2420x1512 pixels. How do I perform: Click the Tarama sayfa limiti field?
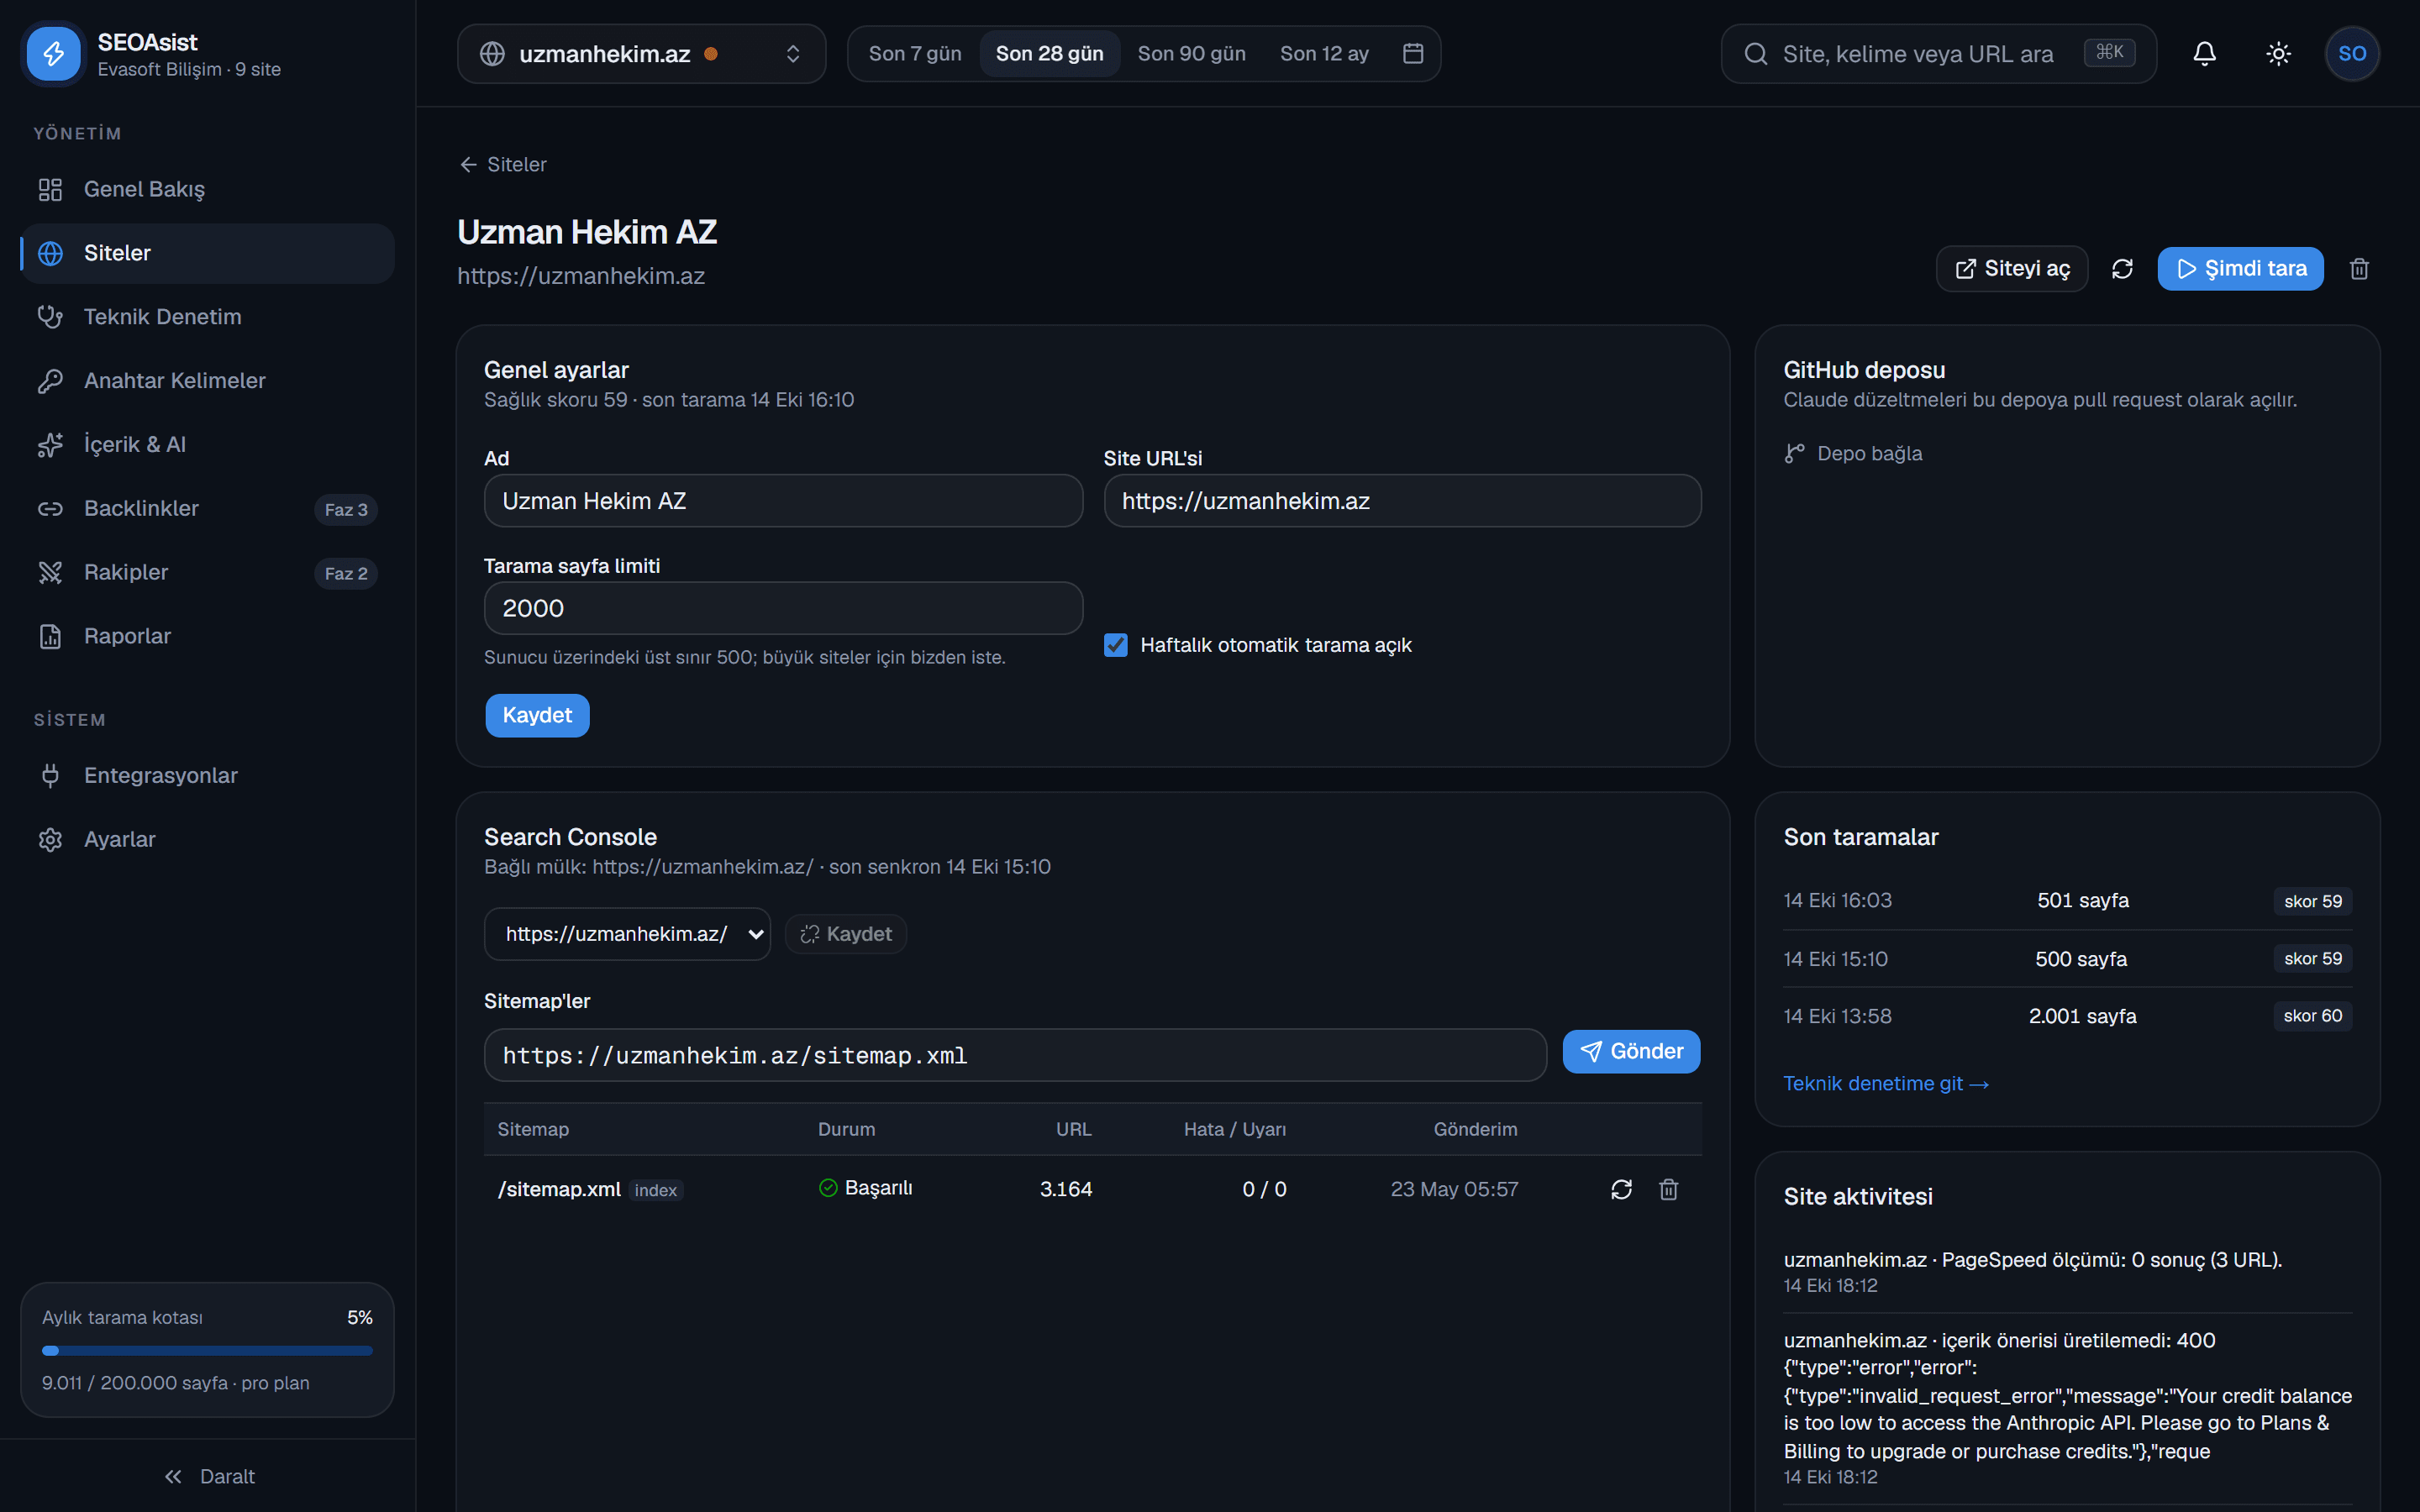783,608
